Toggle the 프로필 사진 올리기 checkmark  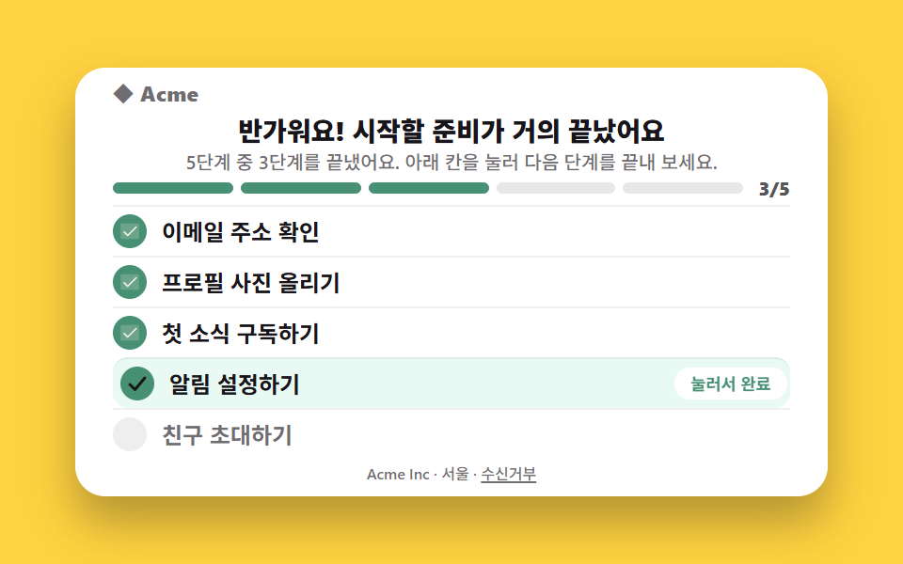click(x=130, y=282)
